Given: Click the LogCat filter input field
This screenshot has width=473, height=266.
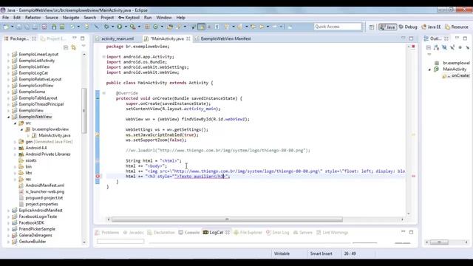Looking at the screenshot, I should [x=120, y=241].
